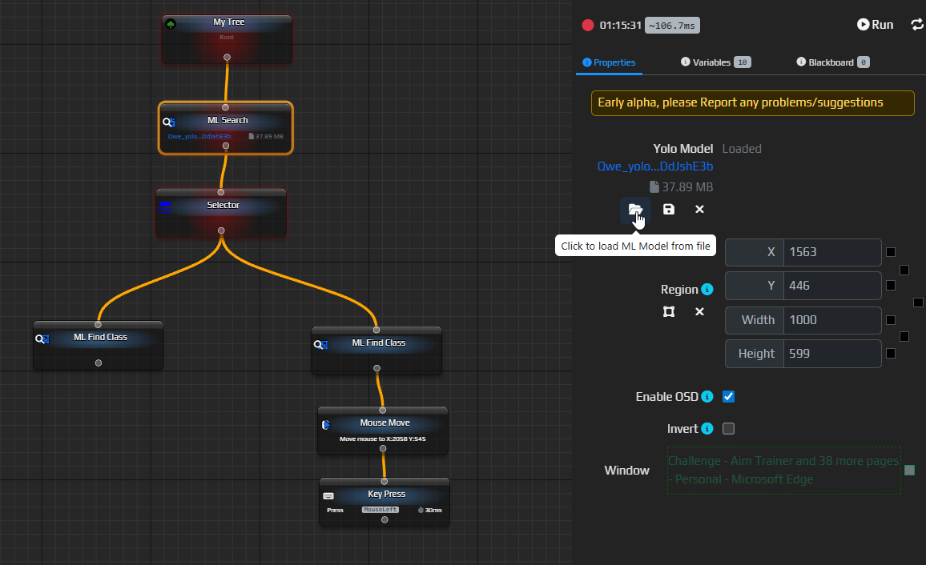This screenshot has width=926, height=565.
Task: Load ML model from file folder icon
Action: tap(635, 210)
